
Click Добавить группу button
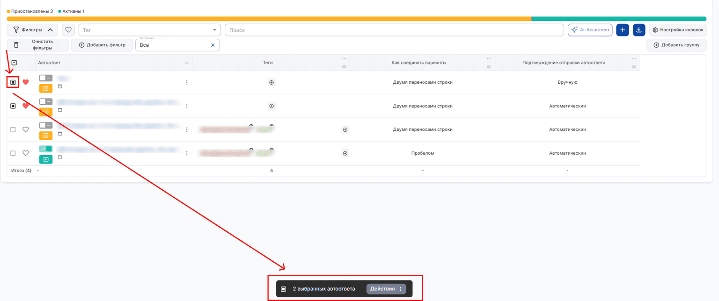coord(676,45)
